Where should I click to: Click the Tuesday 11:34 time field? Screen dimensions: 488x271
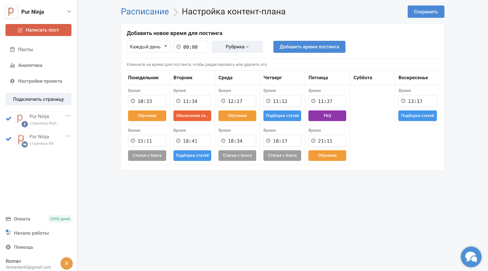click(x=192, y=101)
